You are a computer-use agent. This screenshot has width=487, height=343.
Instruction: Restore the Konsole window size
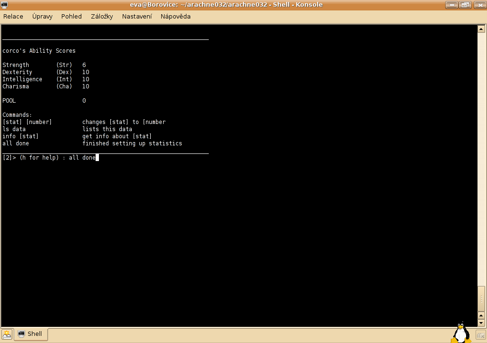465,5
